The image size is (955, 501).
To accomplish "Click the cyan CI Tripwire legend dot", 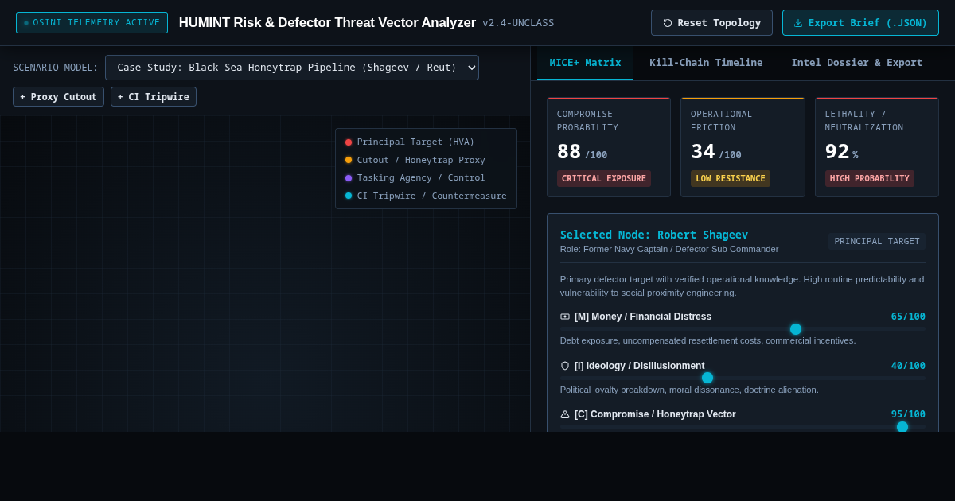I will coord(349,196).
